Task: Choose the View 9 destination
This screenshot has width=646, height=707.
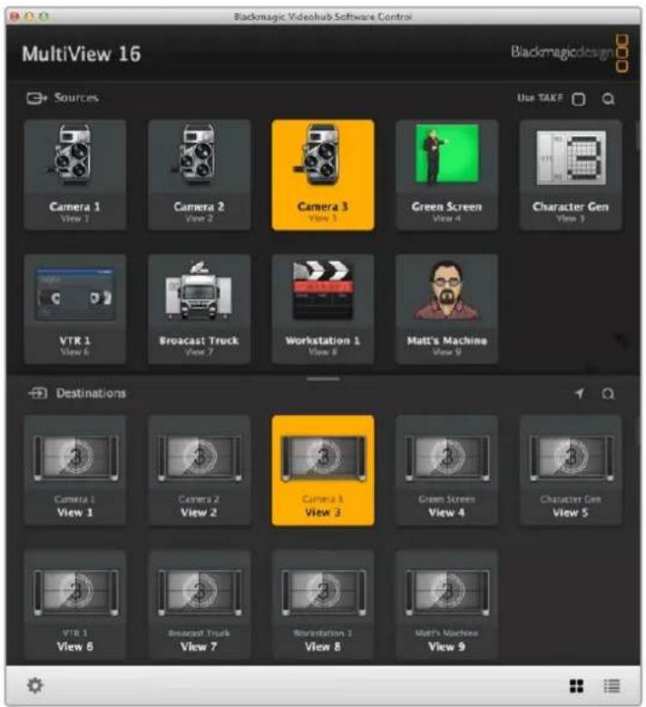Action: [x=446, y=604]
